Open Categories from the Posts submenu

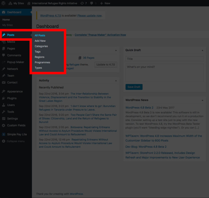[41, 46]
